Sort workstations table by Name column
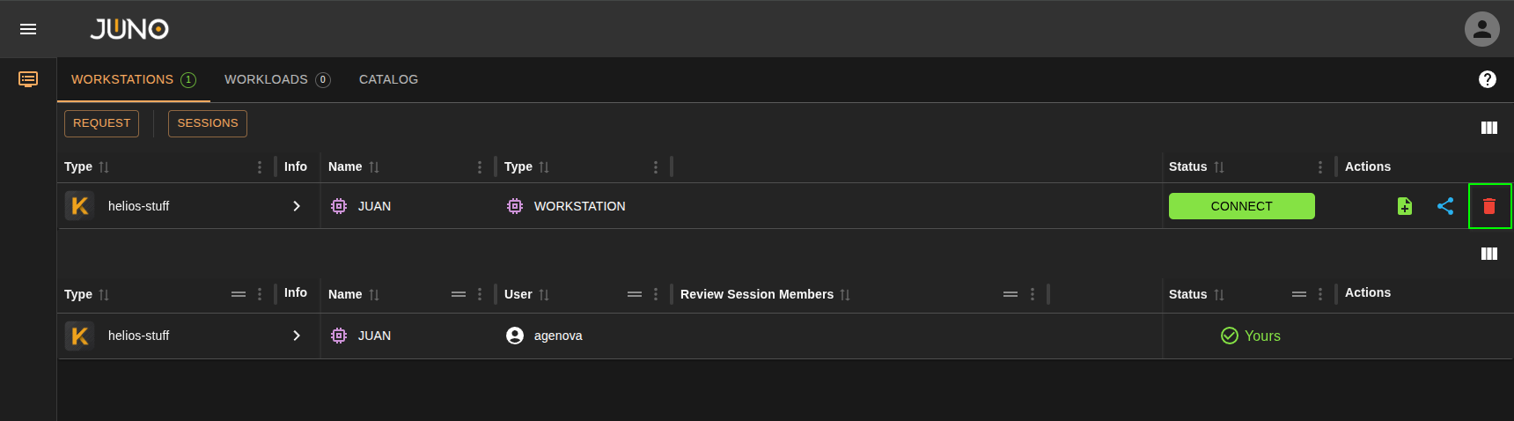The image size is (1514, 421). point(374,167)
